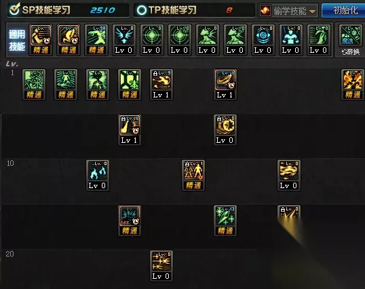The image size is (365, 289).
Task: Toggle the OFF skill with clock icon
Action: tap(130, 217)
